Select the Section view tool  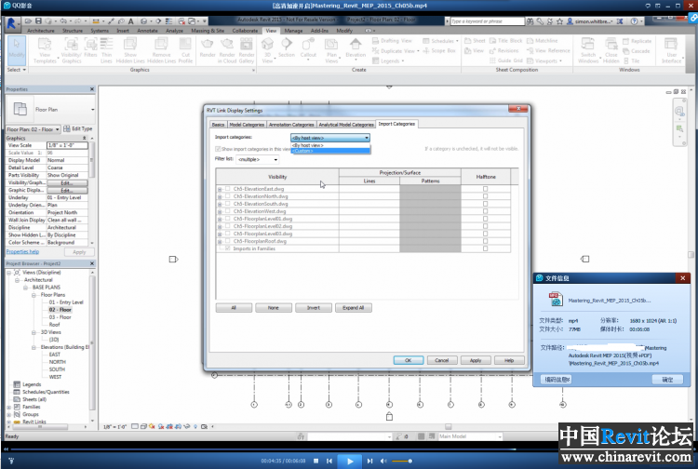(x=287, y=47)
